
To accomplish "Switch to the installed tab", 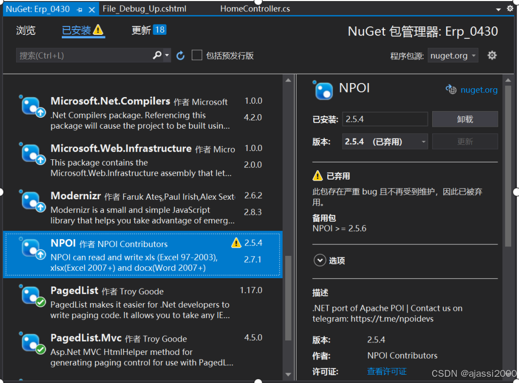I will [76, 31].
